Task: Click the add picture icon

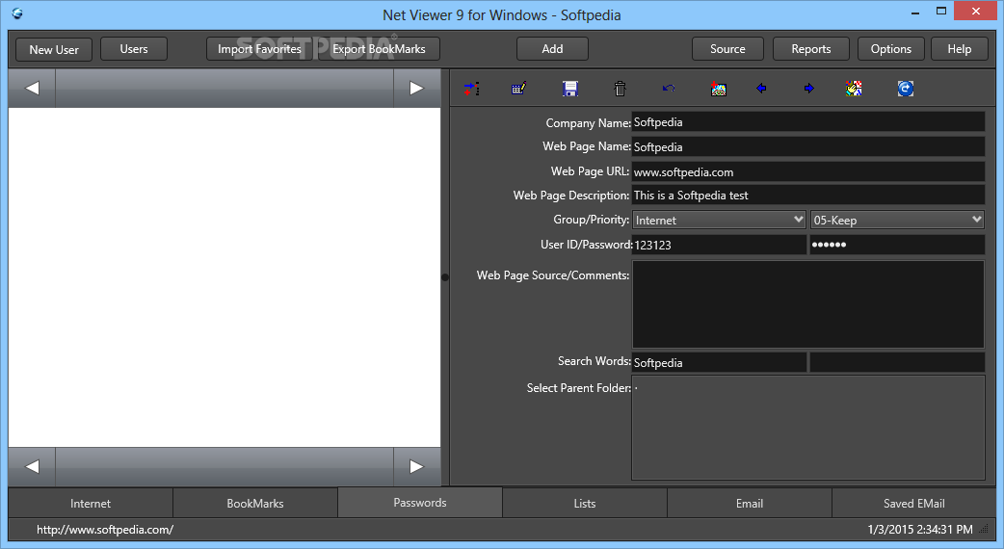Action: (719, 89)
